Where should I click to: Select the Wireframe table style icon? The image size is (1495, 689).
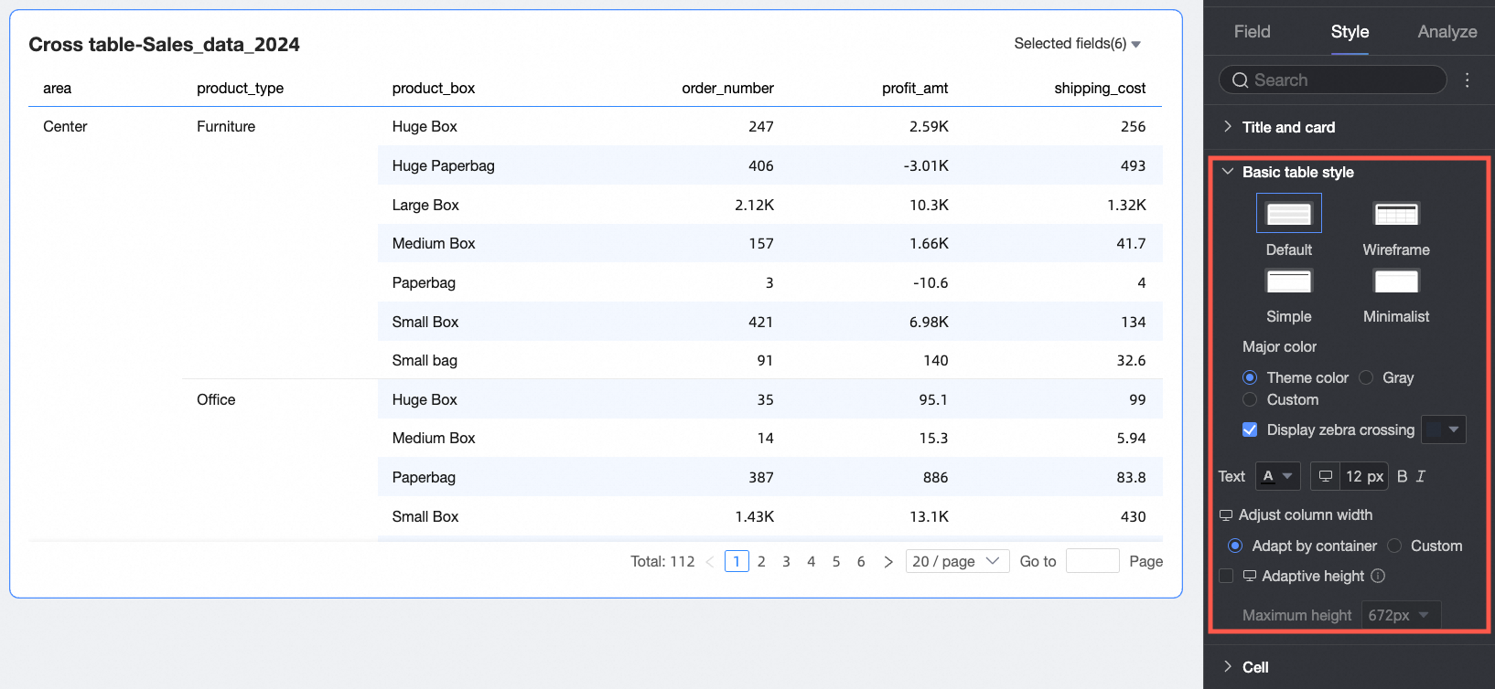coord(1395,215)
